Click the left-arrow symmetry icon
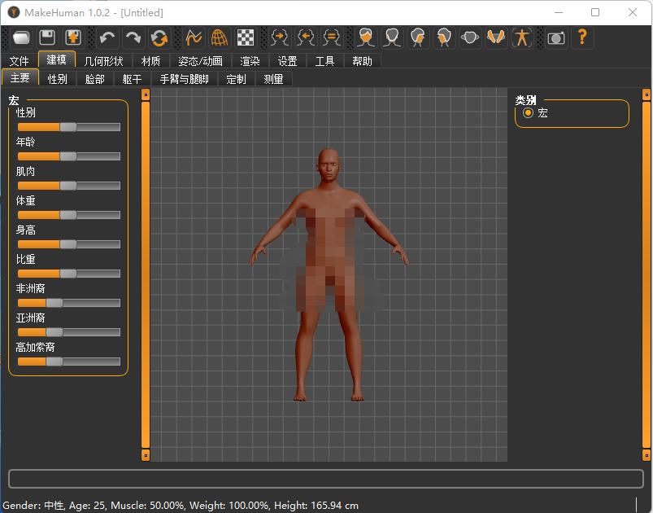Screen dimensions: 653x513 [306, 38]
